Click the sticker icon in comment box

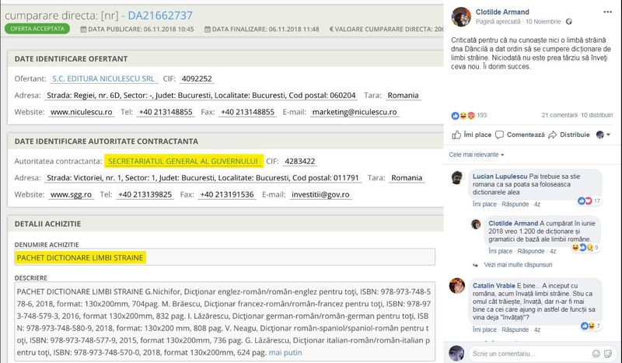(x=610, y=354)
